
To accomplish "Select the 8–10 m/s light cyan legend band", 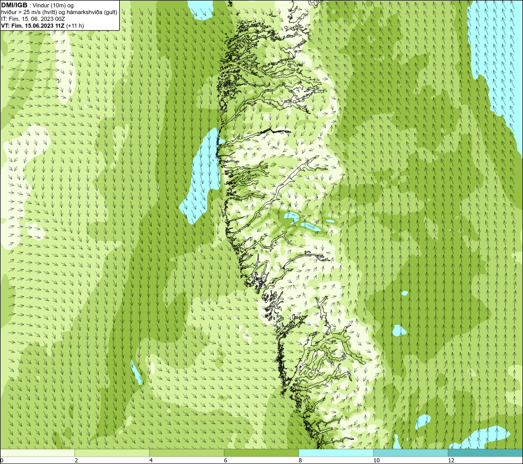I will pos(336,453).
